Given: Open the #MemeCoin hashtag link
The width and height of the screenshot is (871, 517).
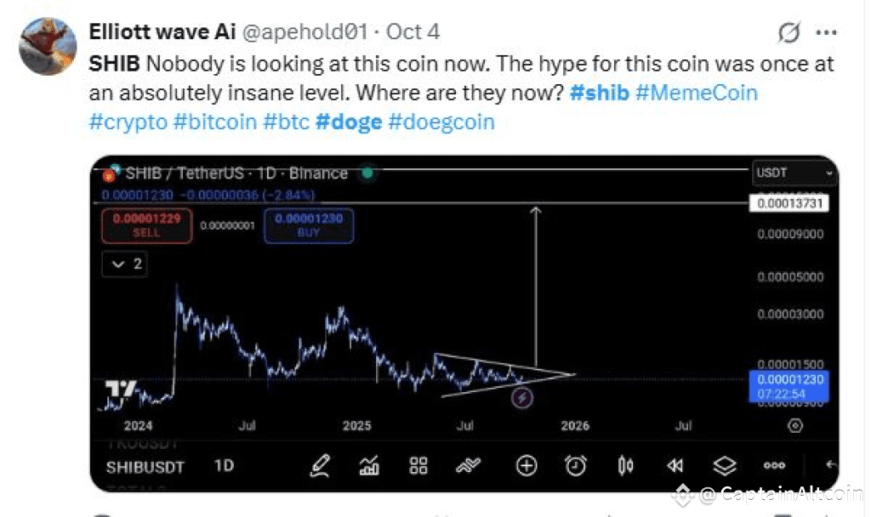Looking at the screenshot, I should click(x=696, y=92).
